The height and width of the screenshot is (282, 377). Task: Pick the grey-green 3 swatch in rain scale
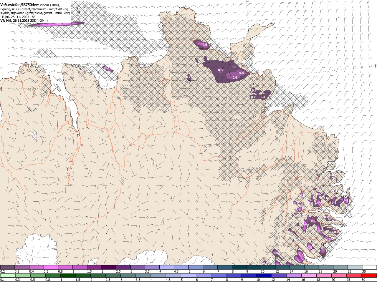128,276
